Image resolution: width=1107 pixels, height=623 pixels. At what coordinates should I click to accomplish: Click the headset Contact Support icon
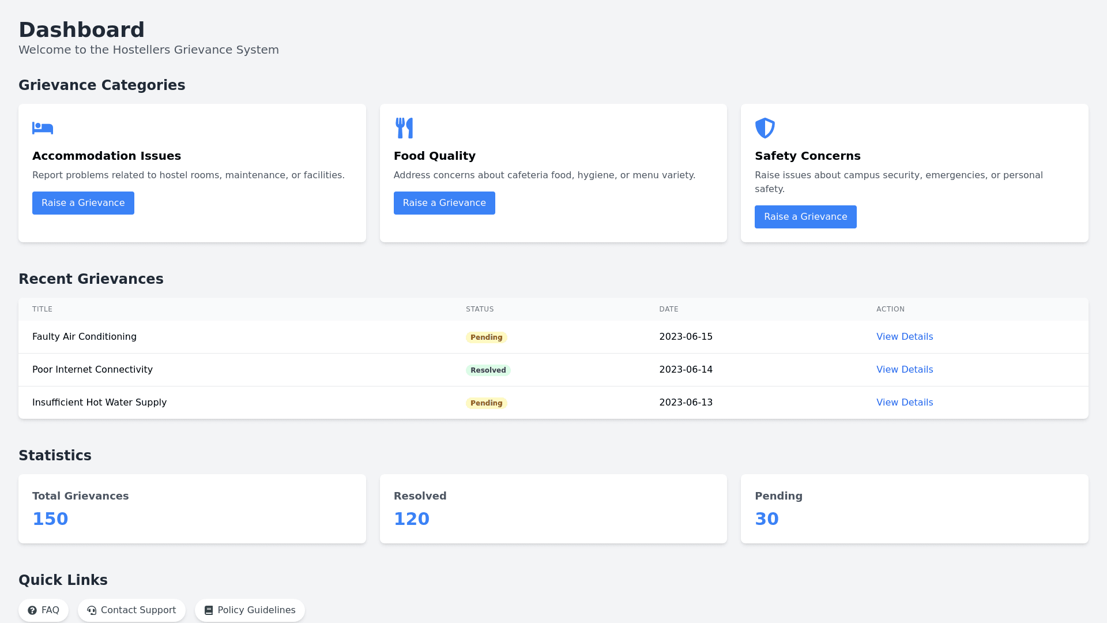(x=92, y=610)
